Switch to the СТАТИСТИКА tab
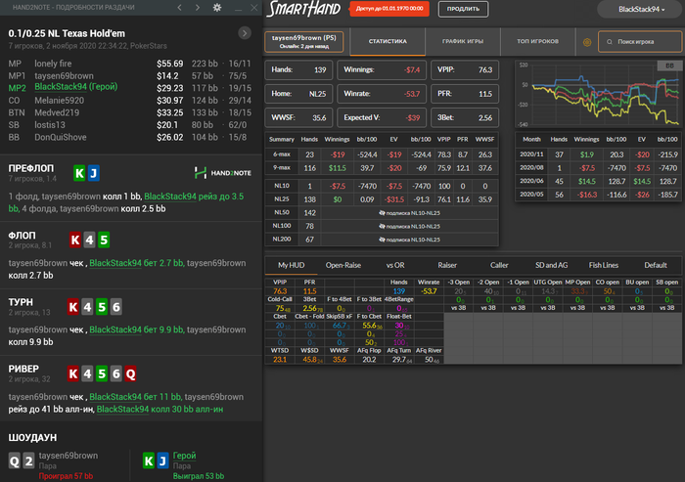 (x=388, y=41)
